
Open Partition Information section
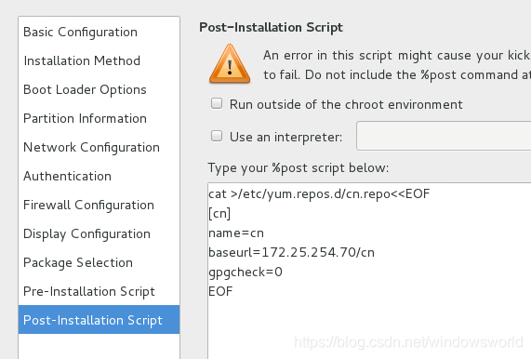[99, 118]
